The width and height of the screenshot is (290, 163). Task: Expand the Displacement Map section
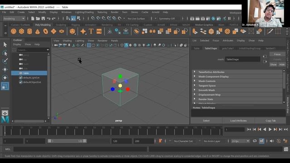pos(237,95)
